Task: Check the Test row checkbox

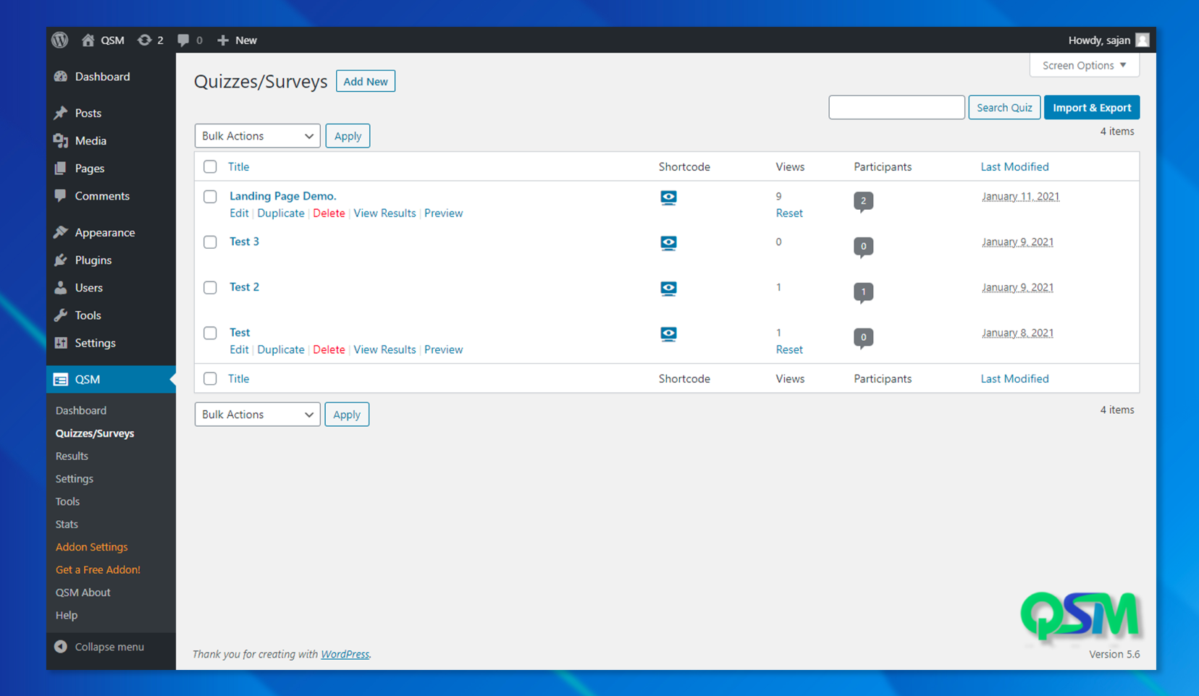Action: (x=210, y=333)
